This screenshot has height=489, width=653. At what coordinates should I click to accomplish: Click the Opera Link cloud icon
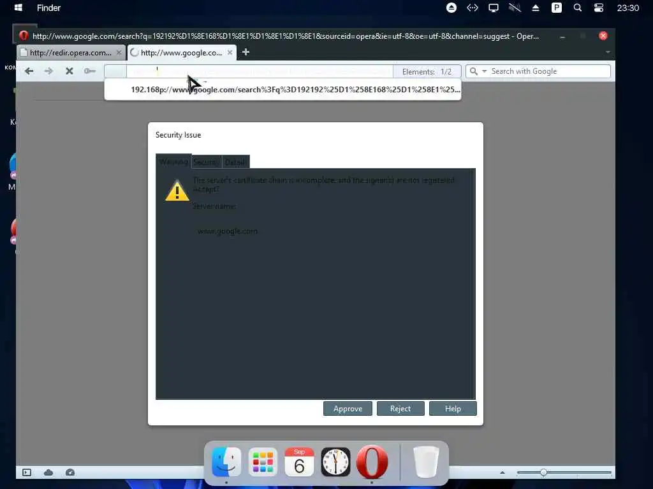[48, 472]
